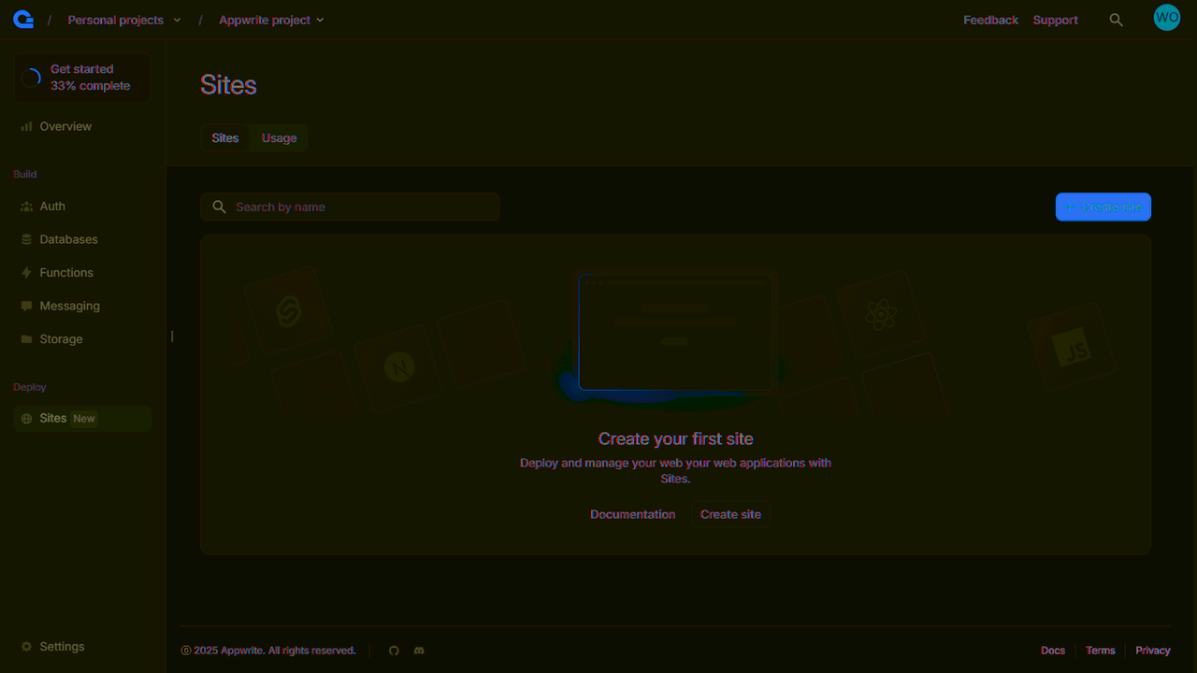Open the Messaging section
The height and width of the screenshot is (673, 1197).
point(68,306)
